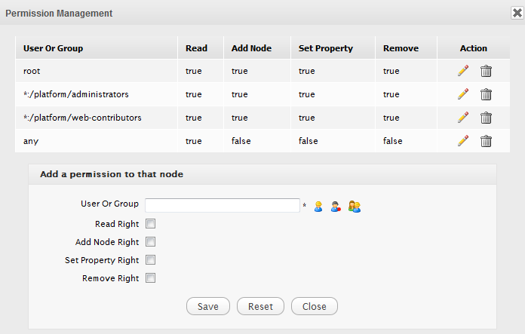Delete the root permission entry
Screen dimensions: 525x334
pos(487,72)
